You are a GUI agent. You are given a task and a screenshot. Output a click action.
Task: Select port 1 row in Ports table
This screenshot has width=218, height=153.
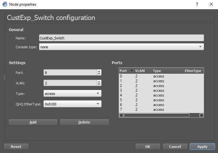161,81
